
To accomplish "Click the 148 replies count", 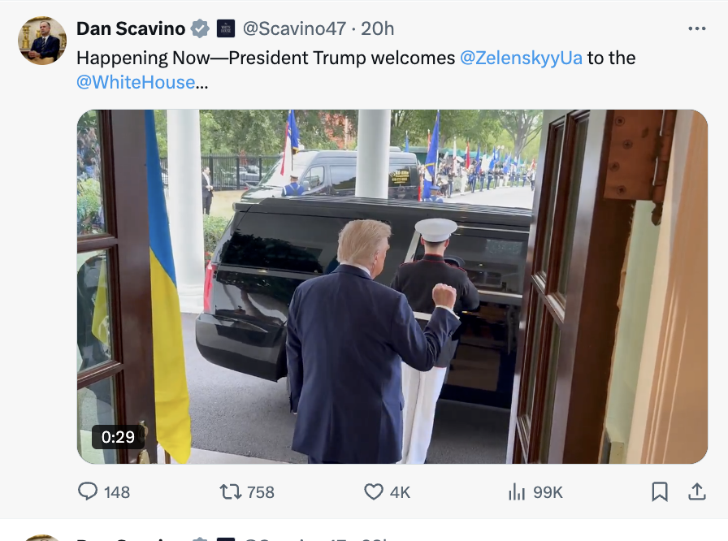I will (117, 492).
